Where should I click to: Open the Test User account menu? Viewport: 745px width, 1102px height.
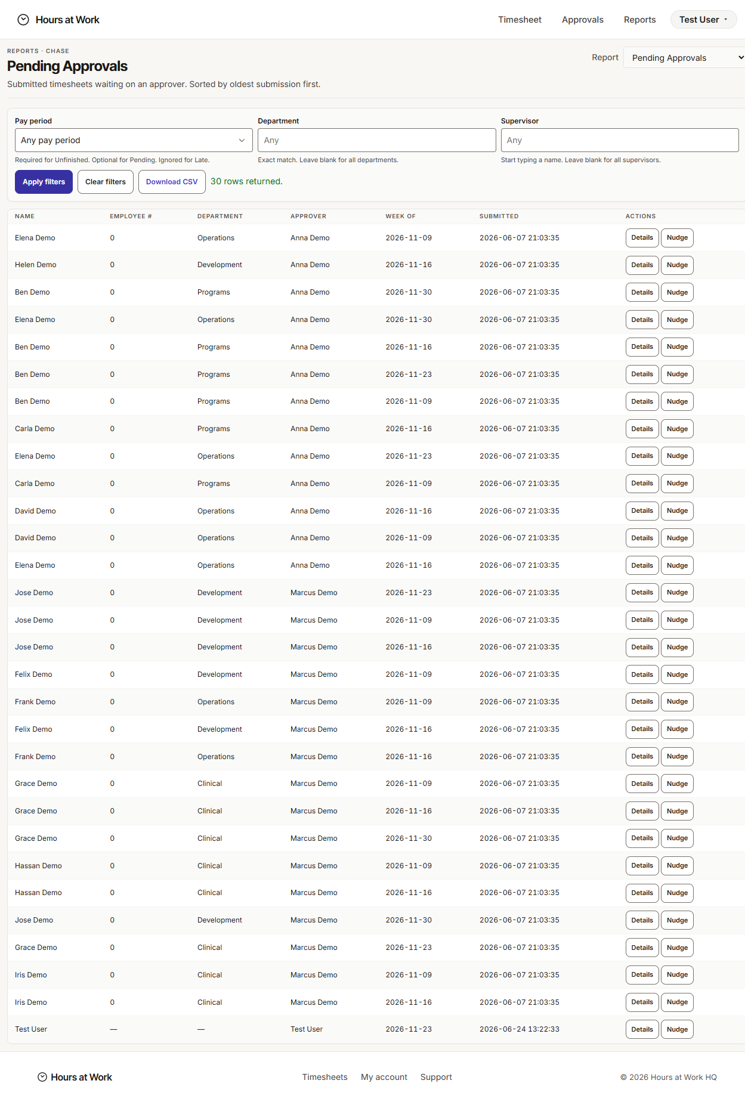(703, 20)
